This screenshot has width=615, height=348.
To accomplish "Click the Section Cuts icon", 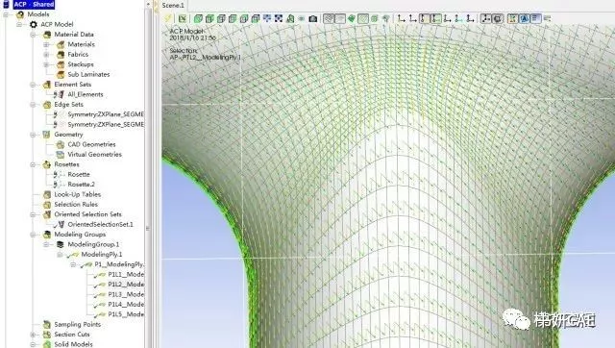I will [47, 335].
